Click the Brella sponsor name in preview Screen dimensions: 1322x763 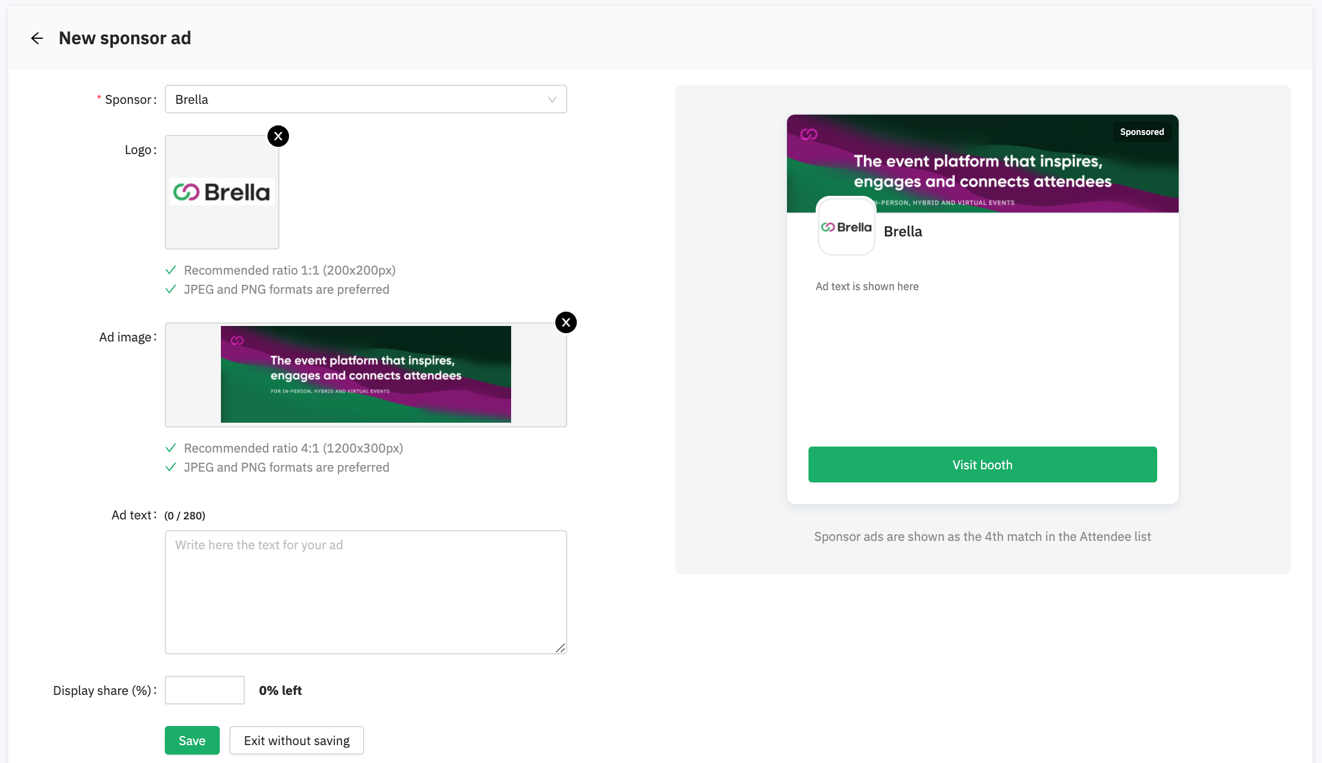(903, 232)
